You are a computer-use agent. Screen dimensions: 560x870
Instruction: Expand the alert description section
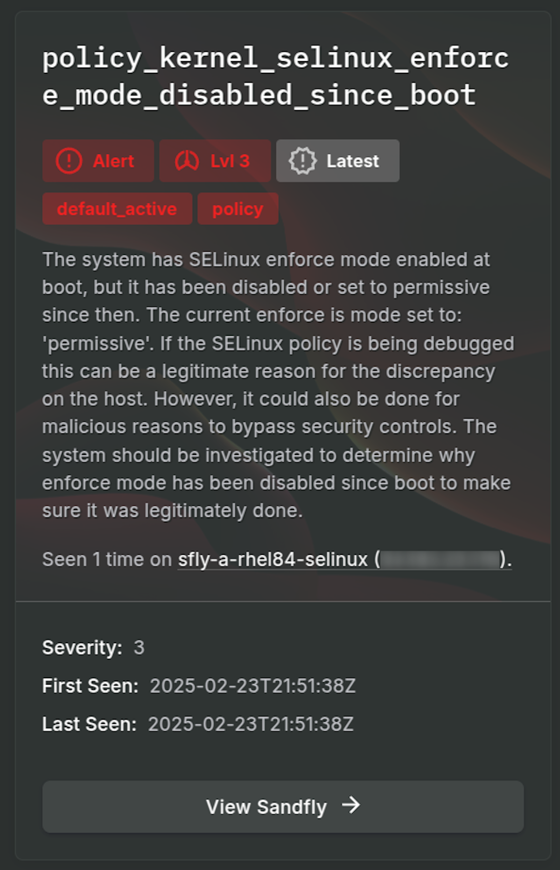(277, 384)
